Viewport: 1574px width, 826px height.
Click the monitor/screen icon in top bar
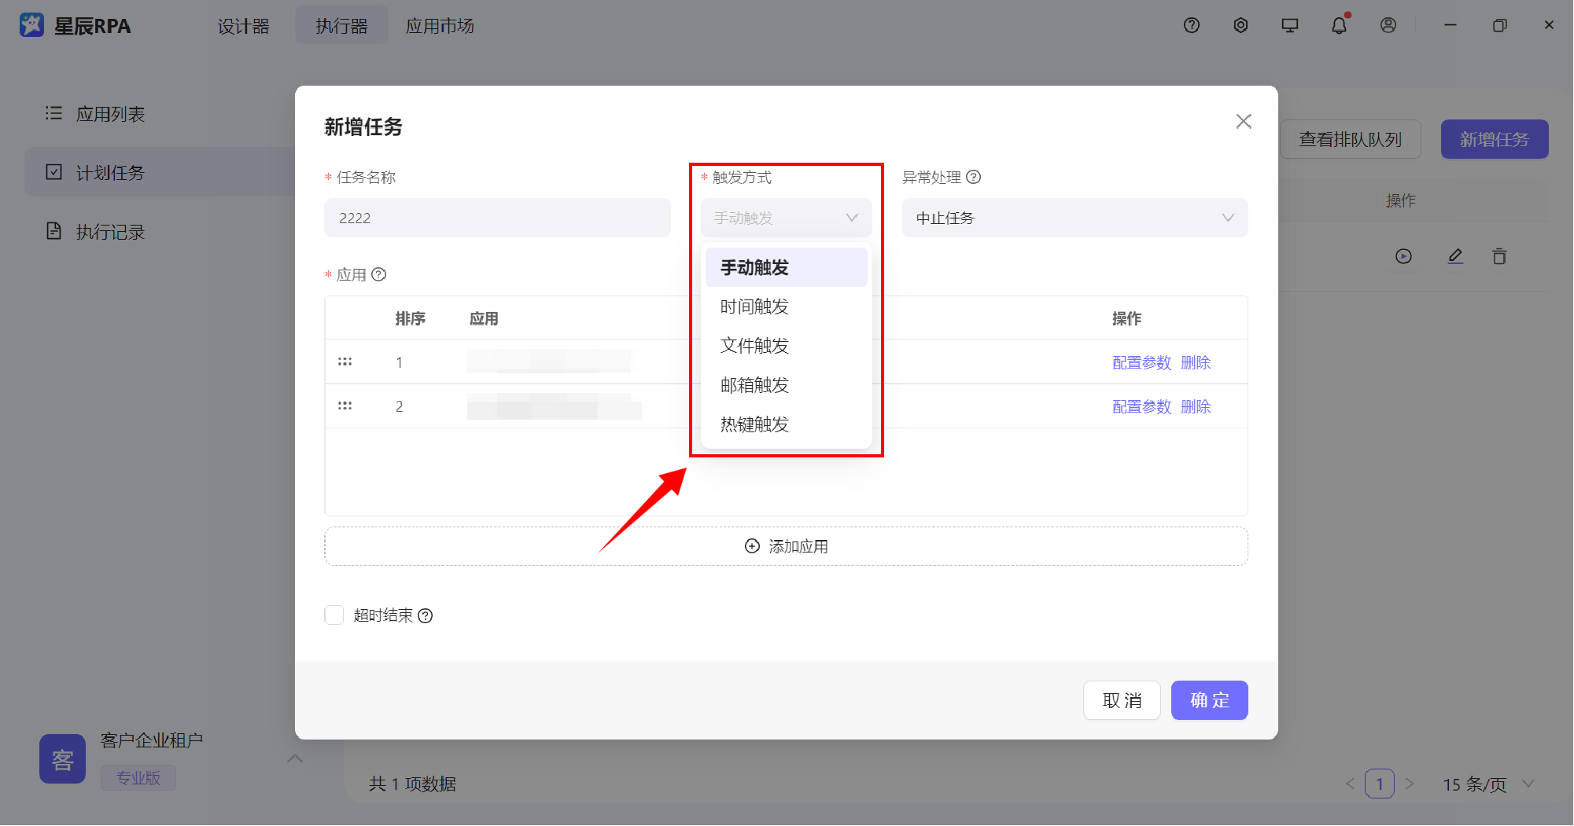[x=1289, y=25]
